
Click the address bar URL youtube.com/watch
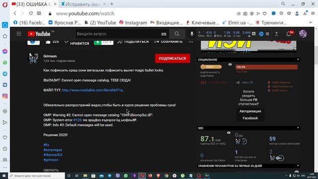(x=85, y=13)
